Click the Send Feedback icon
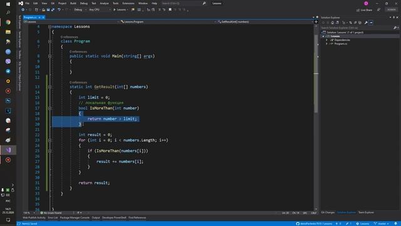Screen dimensions: 401x226 [378, 10]
